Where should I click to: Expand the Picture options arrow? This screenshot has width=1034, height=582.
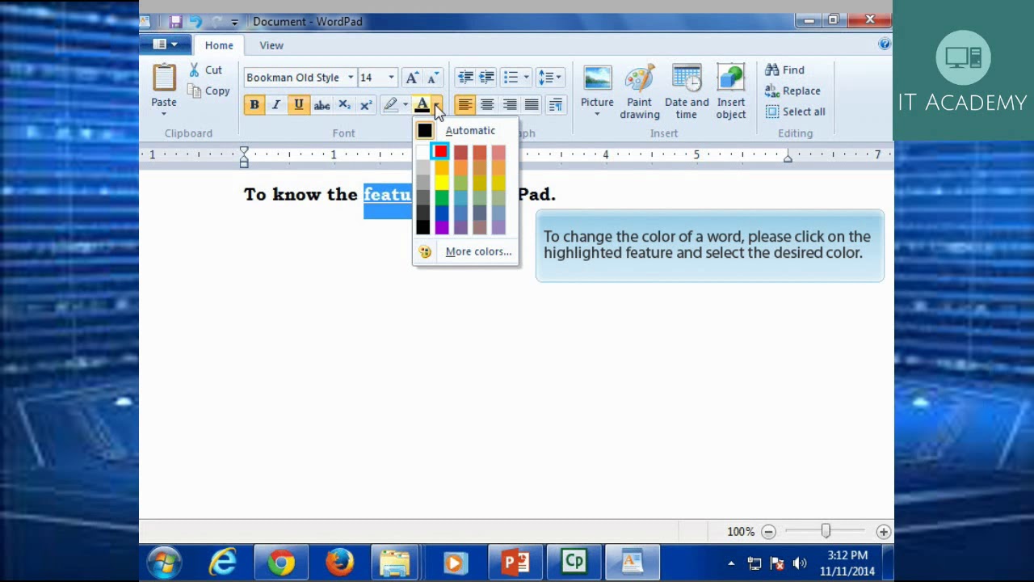(x=597, y=114)
